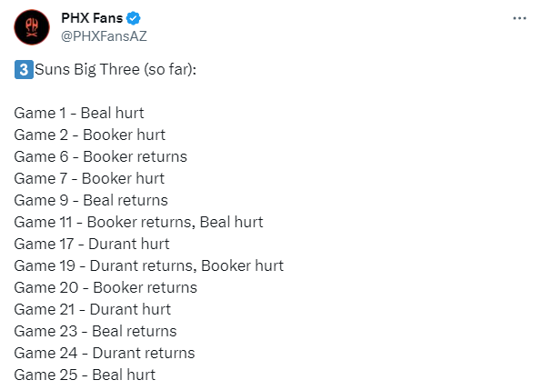The height and width of the screenshot is (390, 542).
Task: Open the @PHXFansAZ handle link
Action: [x=104, y=36]
